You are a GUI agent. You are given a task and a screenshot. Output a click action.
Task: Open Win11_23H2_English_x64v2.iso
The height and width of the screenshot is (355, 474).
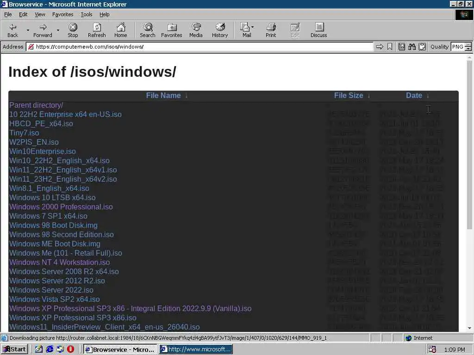63,179
